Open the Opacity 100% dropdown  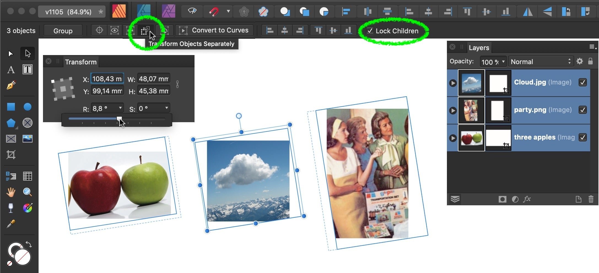point(503,61)
